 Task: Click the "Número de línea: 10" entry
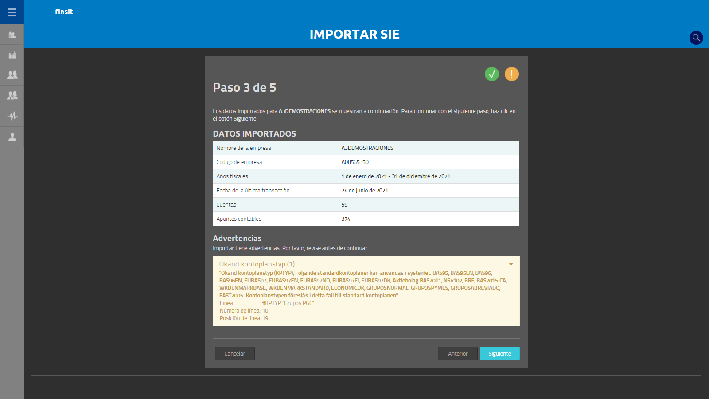point(244,311)
